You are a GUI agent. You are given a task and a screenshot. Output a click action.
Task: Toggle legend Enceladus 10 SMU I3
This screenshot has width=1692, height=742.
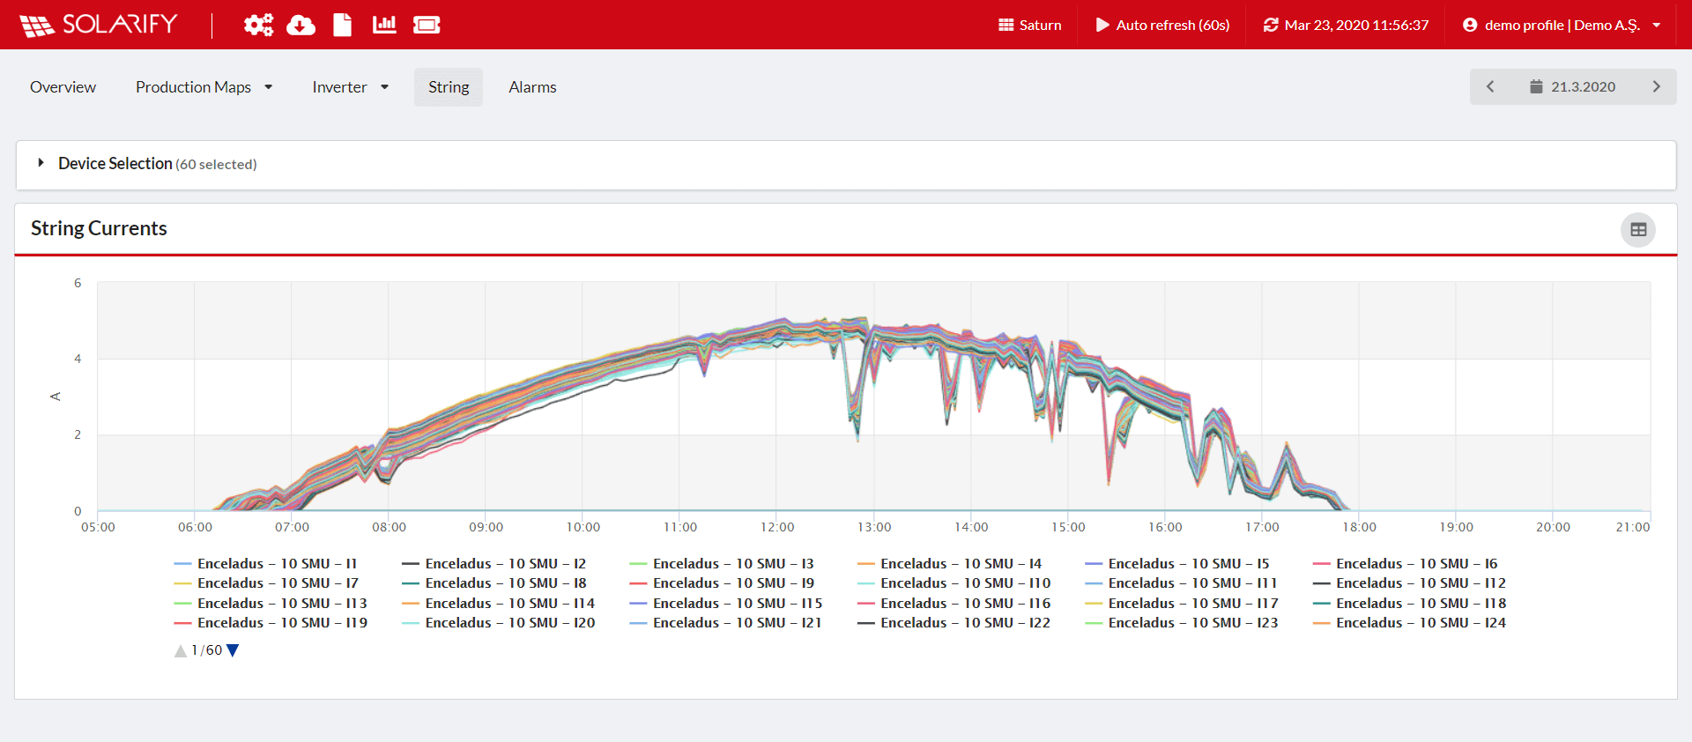pos(722,564)
